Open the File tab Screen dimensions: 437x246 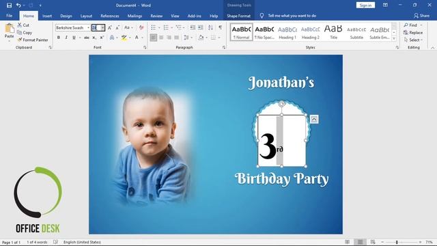point(9,16)
